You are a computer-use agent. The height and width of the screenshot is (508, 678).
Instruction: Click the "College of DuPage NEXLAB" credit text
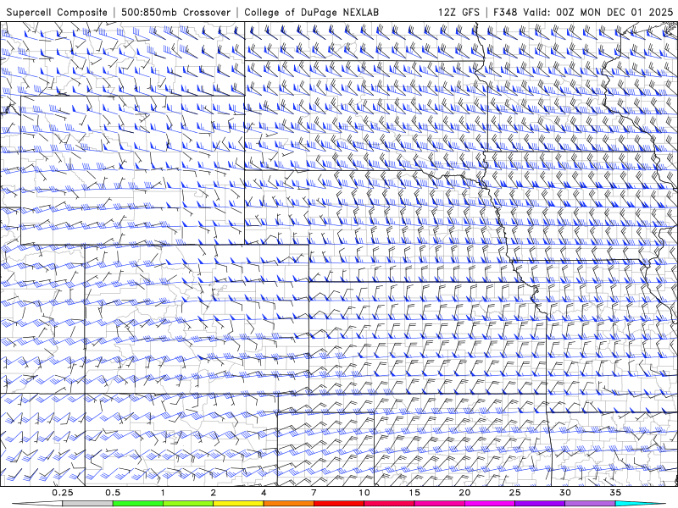pyautogui.click(x=311, y=12)
